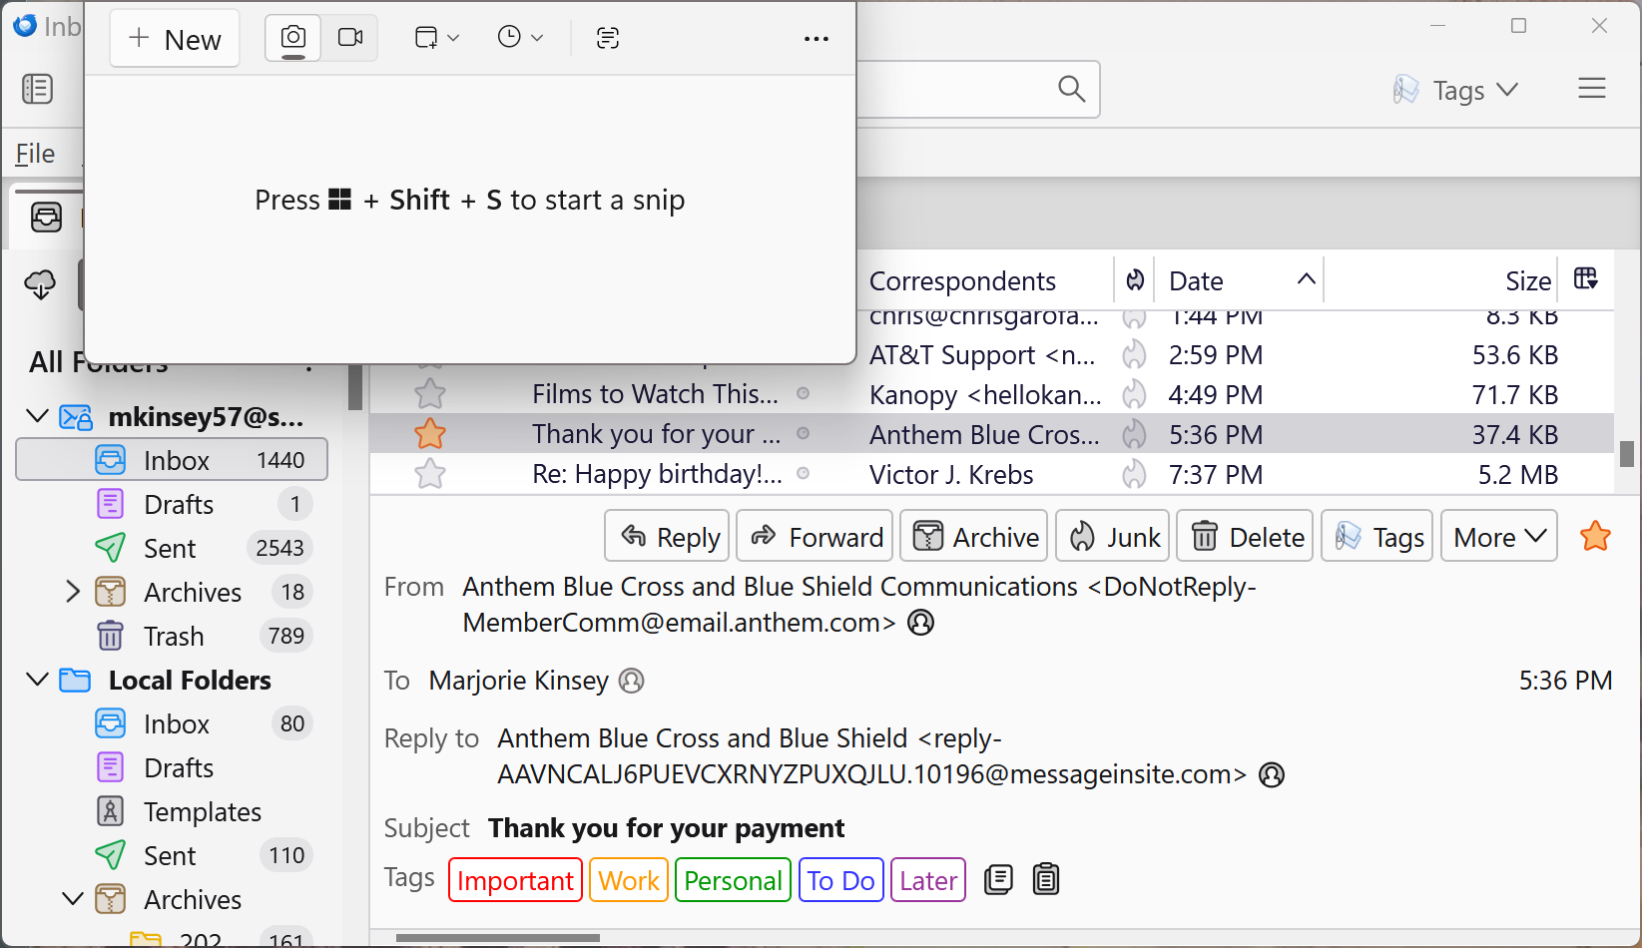This screenshot has height=948, width=1642.
Task: Open the More actions dropdown
Action: pos(1499,536)
